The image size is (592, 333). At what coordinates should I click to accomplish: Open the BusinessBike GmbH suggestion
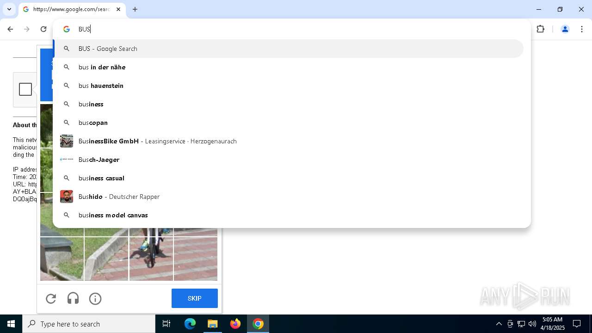(289, 141)
